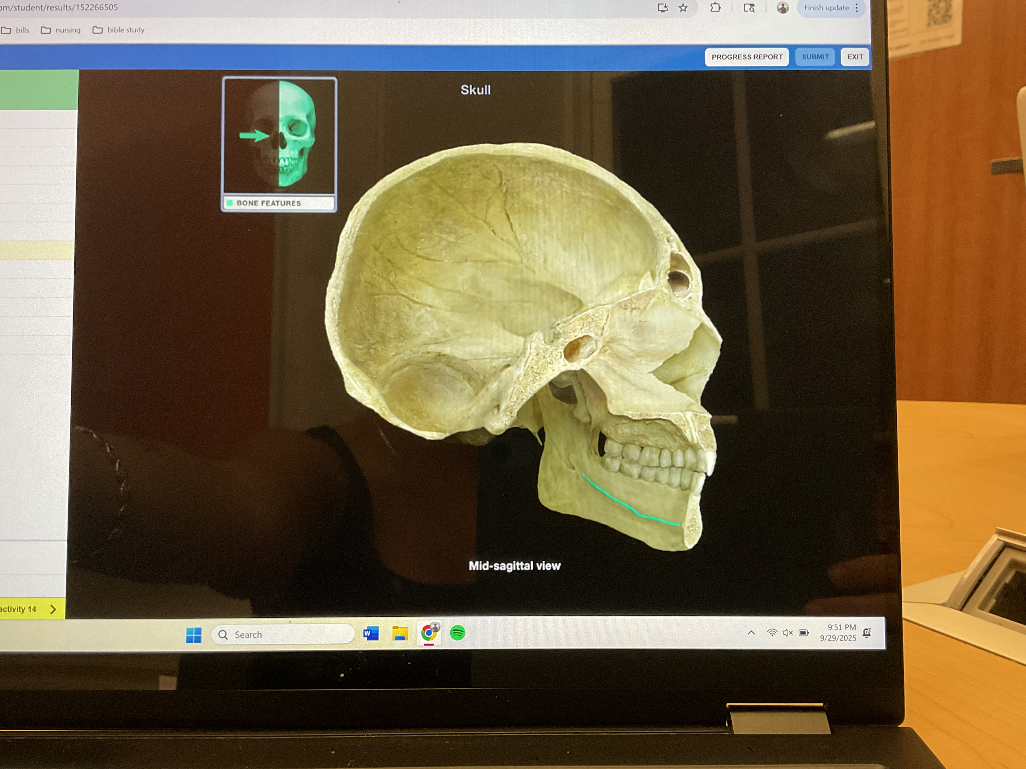Open the Windows Start menu

[x=194, y=635]
